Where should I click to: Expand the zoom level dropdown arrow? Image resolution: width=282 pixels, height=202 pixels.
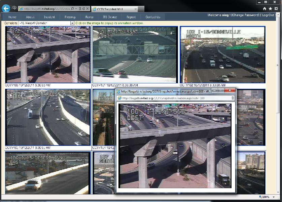[x=274, y=197]
